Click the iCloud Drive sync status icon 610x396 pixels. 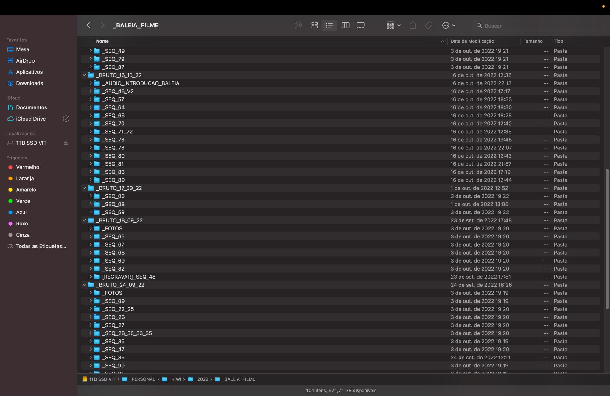click(x=66, y=119)
